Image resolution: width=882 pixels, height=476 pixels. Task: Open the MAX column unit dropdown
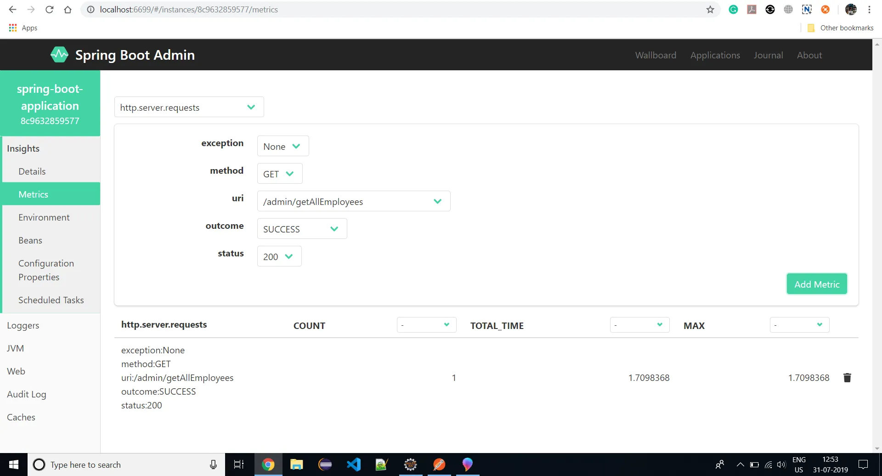coord(799,325)
